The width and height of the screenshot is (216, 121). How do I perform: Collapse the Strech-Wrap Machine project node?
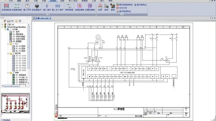tap(2, 27)
